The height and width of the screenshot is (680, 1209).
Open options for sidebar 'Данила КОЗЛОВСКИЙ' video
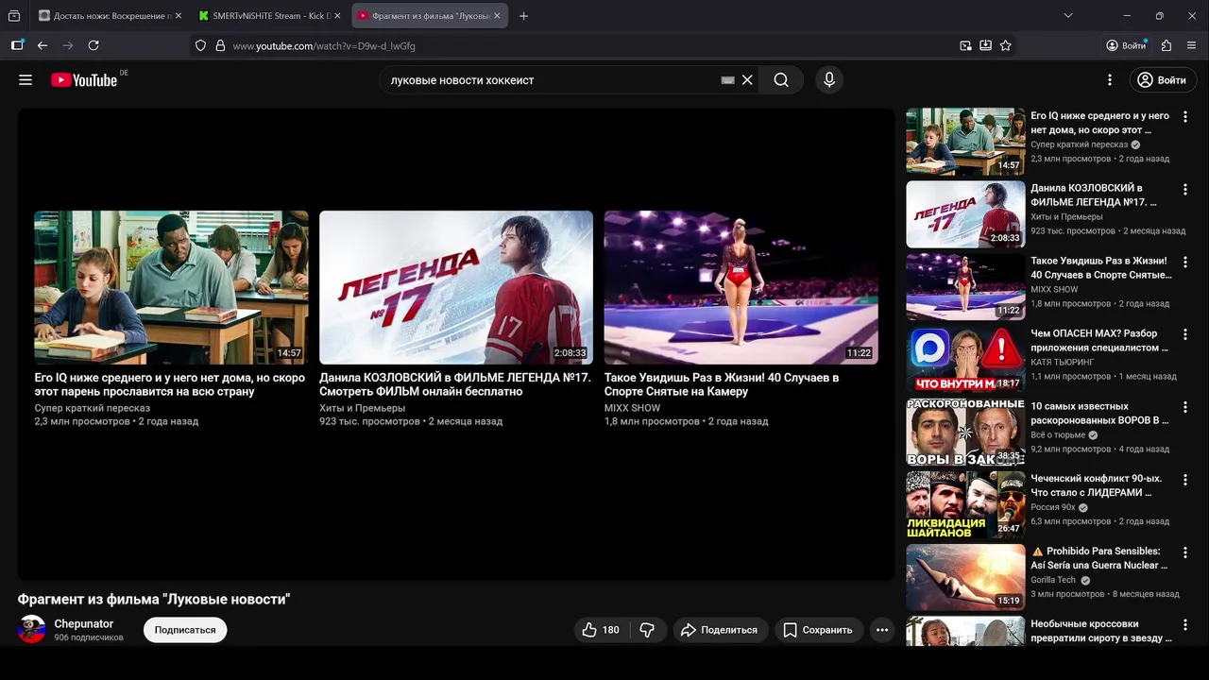coord(1185,189)
